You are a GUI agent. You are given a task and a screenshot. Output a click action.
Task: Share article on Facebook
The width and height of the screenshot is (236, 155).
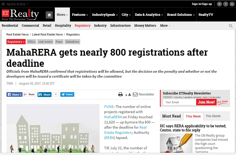tap(14, 94)
